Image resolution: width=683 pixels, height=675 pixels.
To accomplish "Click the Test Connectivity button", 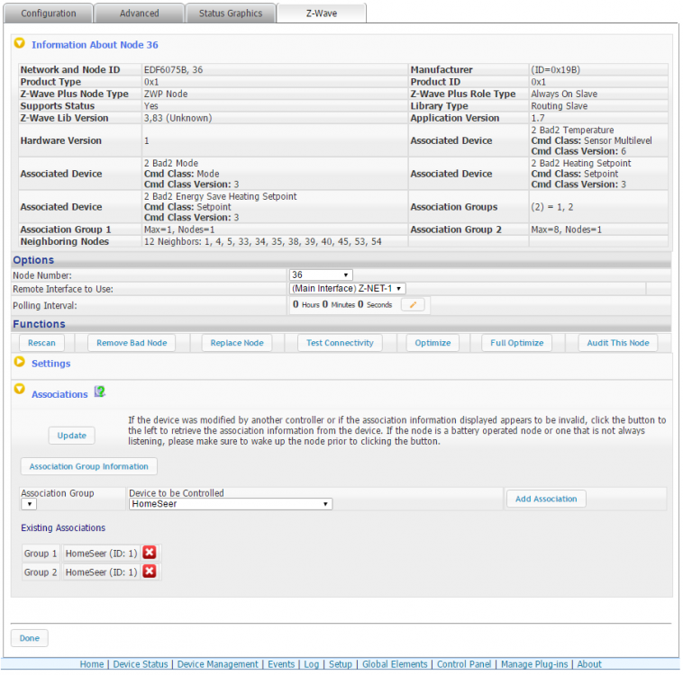I will tap(339, 343).
